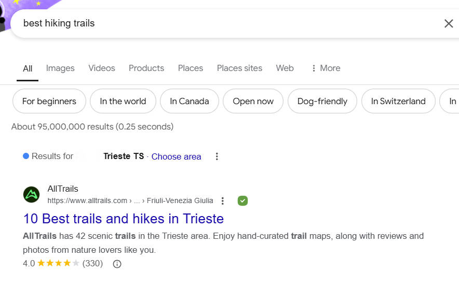Click the blue location dot before Results for

click(x=26, y=156)
